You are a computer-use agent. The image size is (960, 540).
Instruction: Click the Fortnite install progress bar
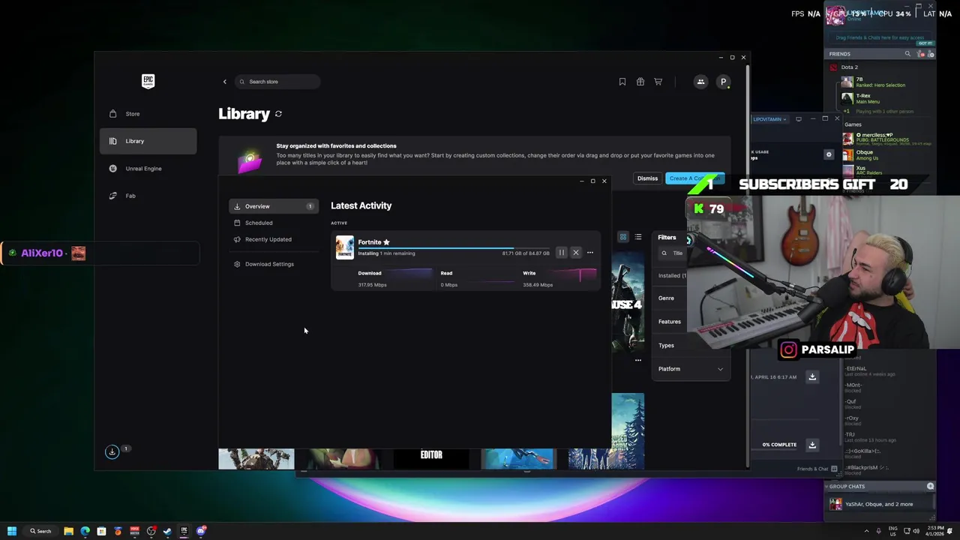click(x=454, y=247)
